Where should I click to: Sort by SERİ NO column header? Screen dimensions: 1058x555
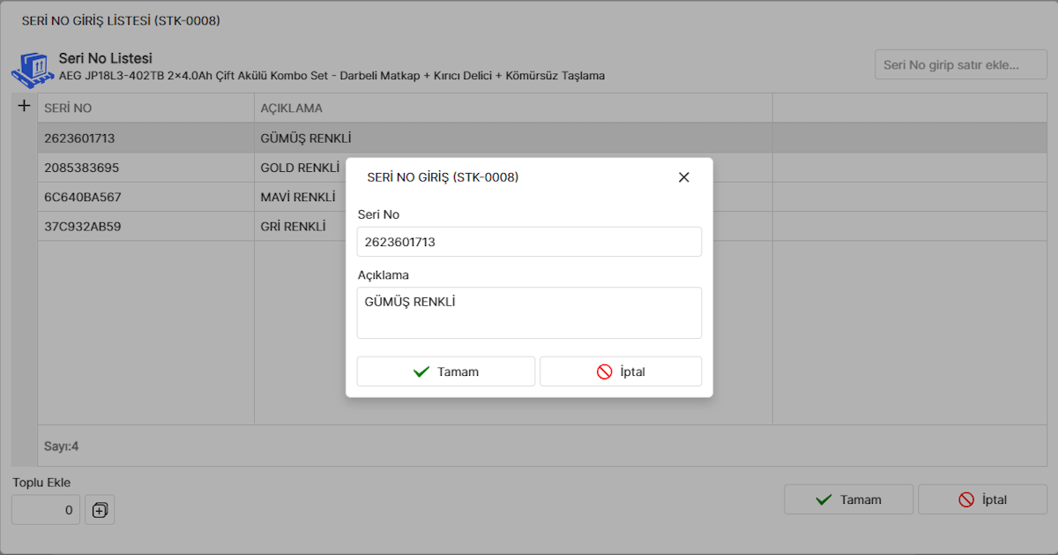coord(145,108)
